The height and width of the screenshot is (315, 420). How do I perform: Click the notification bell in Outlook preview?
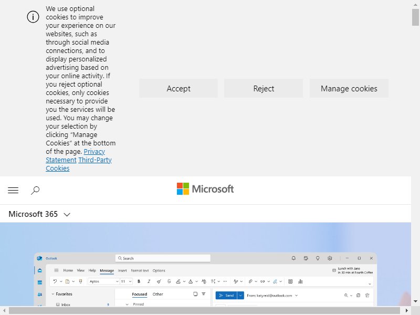tap(293, 258)
